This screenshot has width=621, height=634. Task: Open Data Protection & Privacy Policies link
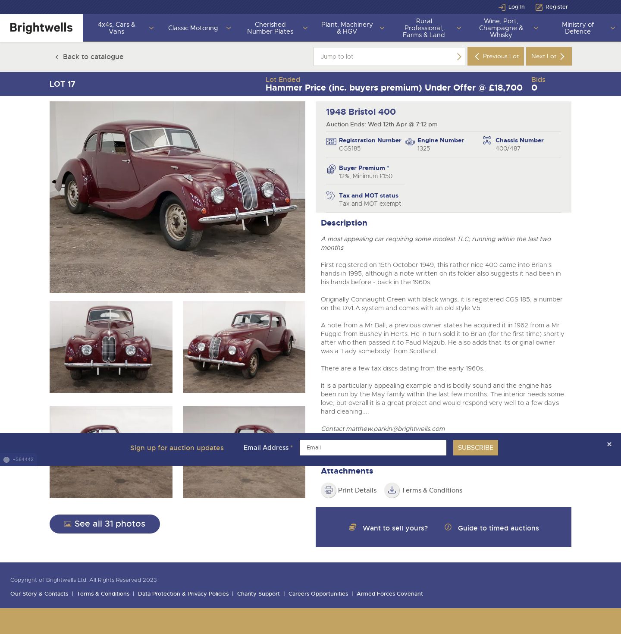coord(183,594)
